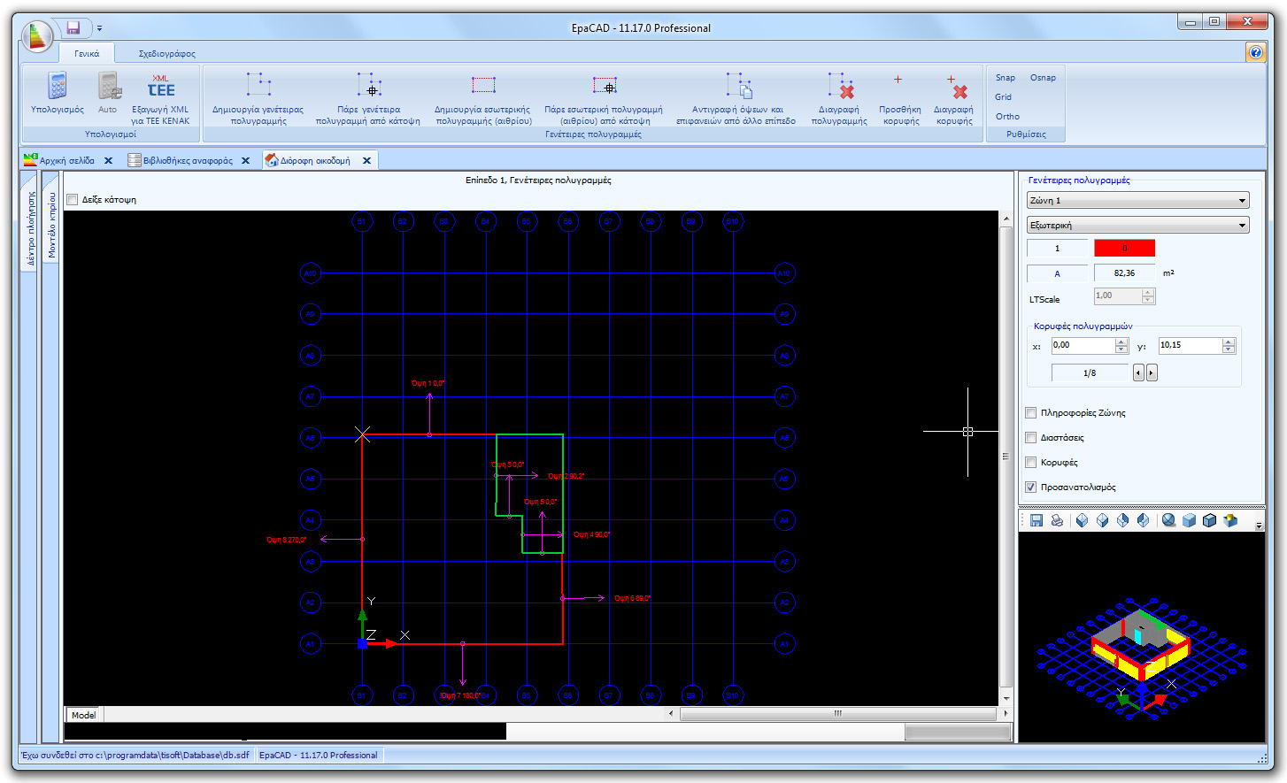1287x783 pixels.
Task: Pick the Διαγραφή κορυφής tool
Action: click(954, 97)
